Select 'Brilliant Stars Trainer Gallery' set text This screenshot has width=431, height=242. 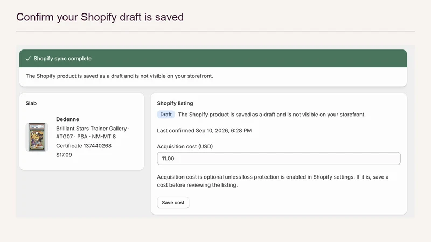point(91,129)
